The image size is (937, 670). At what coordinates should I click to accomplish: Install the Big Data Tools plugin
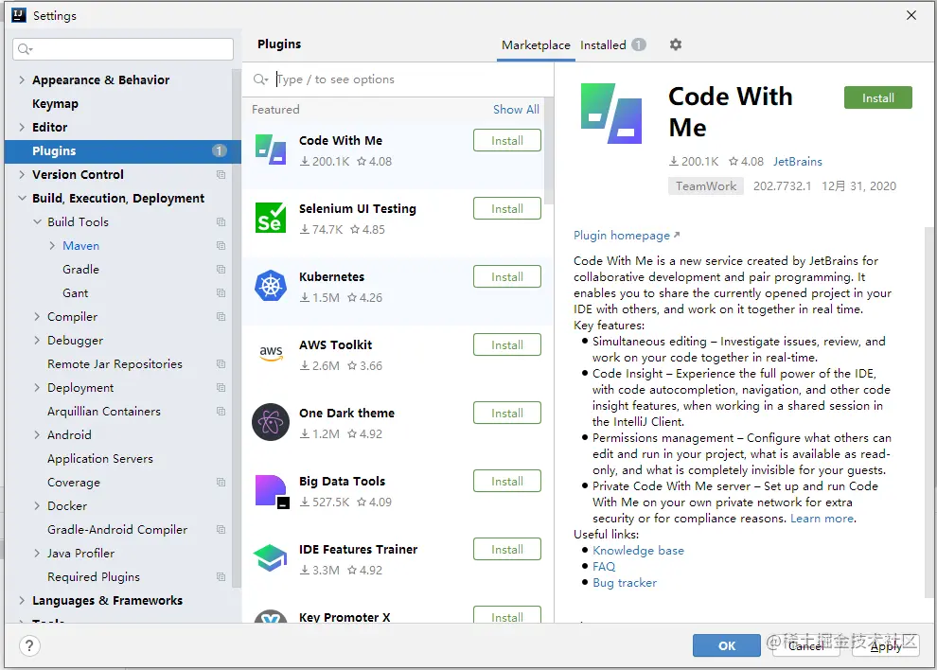(506, 481)
